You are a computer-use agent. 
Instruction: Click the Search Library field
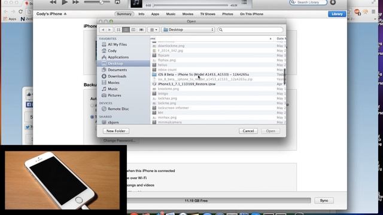[x=308, y=2]
